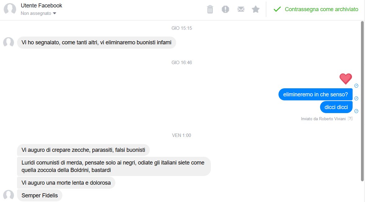The height and width of the screenshot is (202, 365).
Task: Click the avatar beside 'Semper Fidelis'
Action: click(8, 195)
